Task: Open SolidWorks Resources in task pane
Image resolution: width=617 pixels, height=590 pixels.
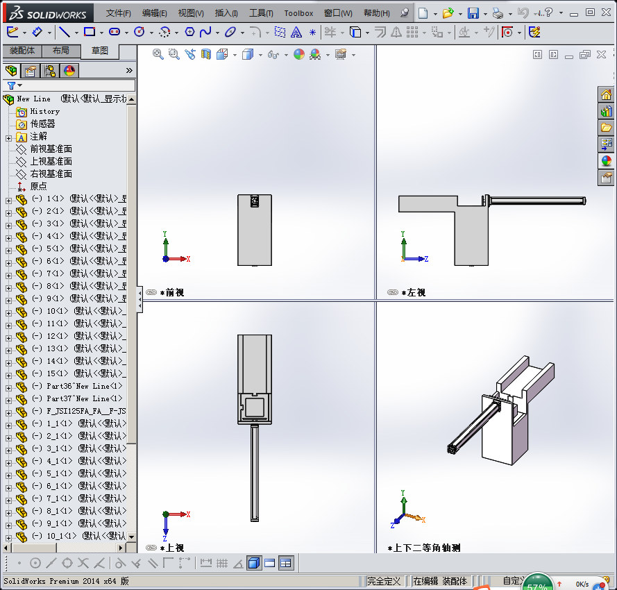Action: 606,95
